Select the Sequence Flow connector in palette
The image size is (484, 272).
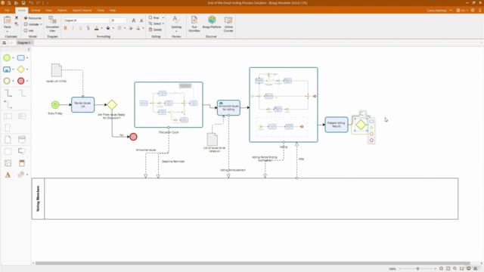pyautogui.click(x=8, y=93)
